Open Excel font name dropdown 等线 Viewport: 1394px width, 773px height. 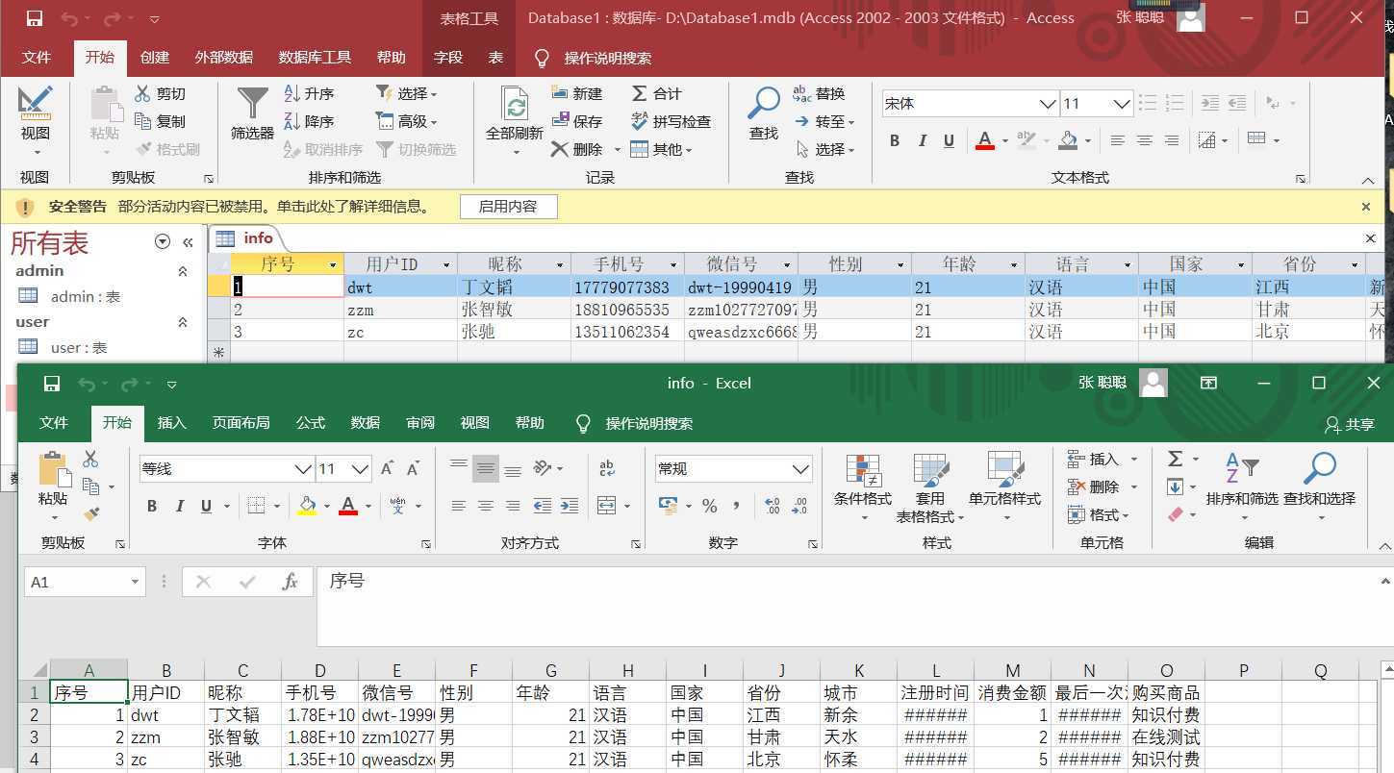303,469
